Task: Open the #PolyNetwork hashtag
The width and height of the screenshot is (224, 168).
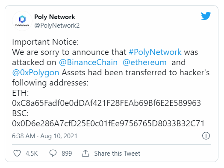Action: (155, 52)
